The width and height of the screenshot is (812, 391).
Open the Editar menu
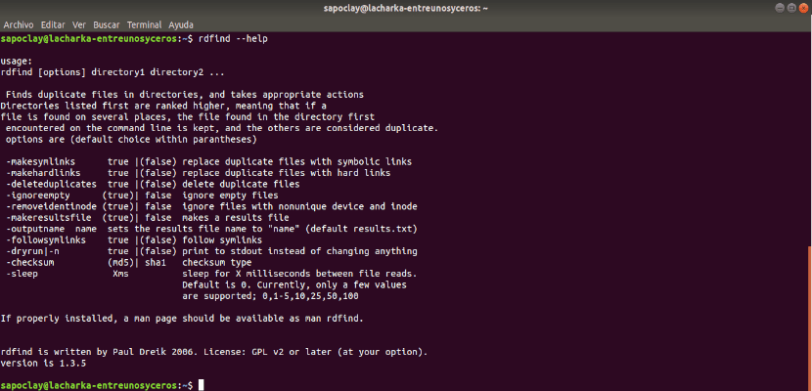[x=53, y=24]
